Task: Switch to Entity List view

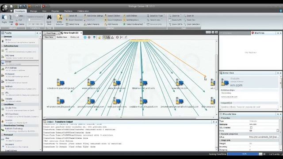Action: [x=75, y=37]
